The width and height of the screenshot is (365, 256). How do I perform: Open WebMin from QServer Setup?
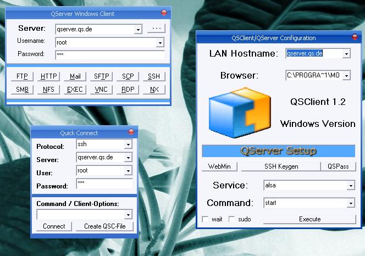tap(219, 166)
